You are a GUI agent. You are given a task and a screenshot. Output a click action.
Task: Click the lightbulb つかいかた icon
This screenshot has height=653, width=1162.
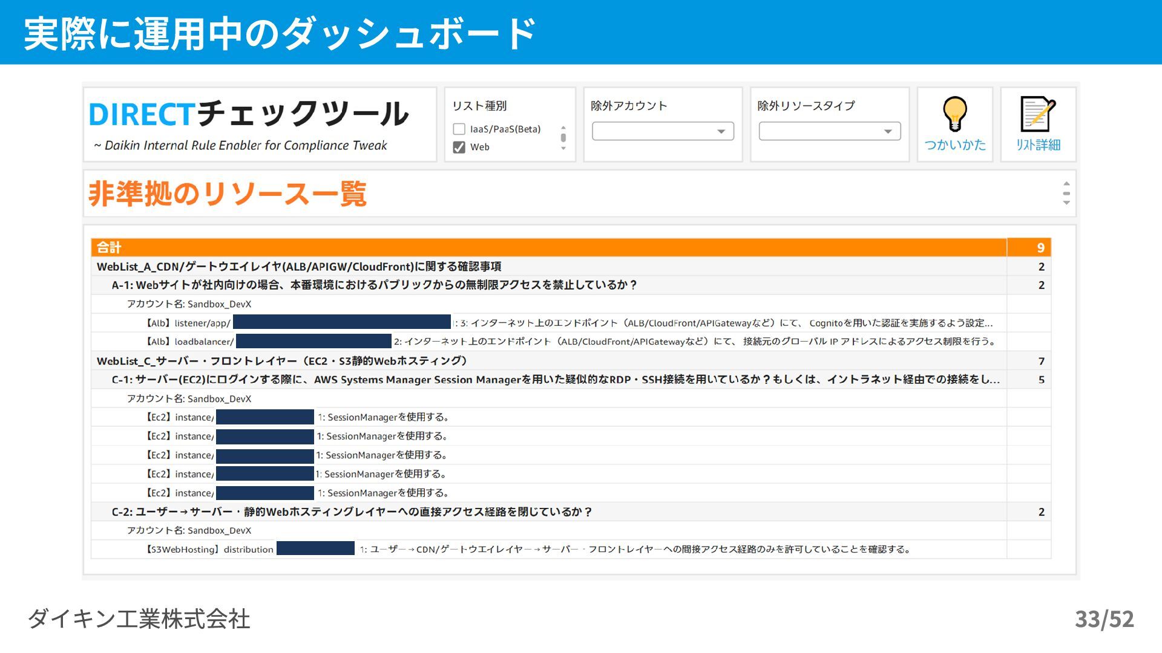tap(954, 114)
